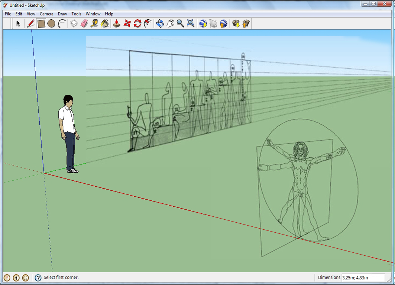Click the Google sign-in status icon
395x285 pixels.
(25, 278)
